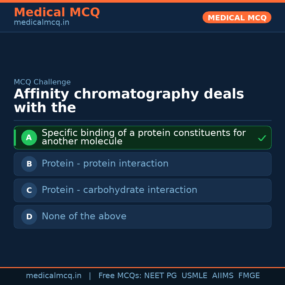The width and height of the screenshot is (285, 285).
Task: Pick the D option circle
Action: tap(29, 217)
